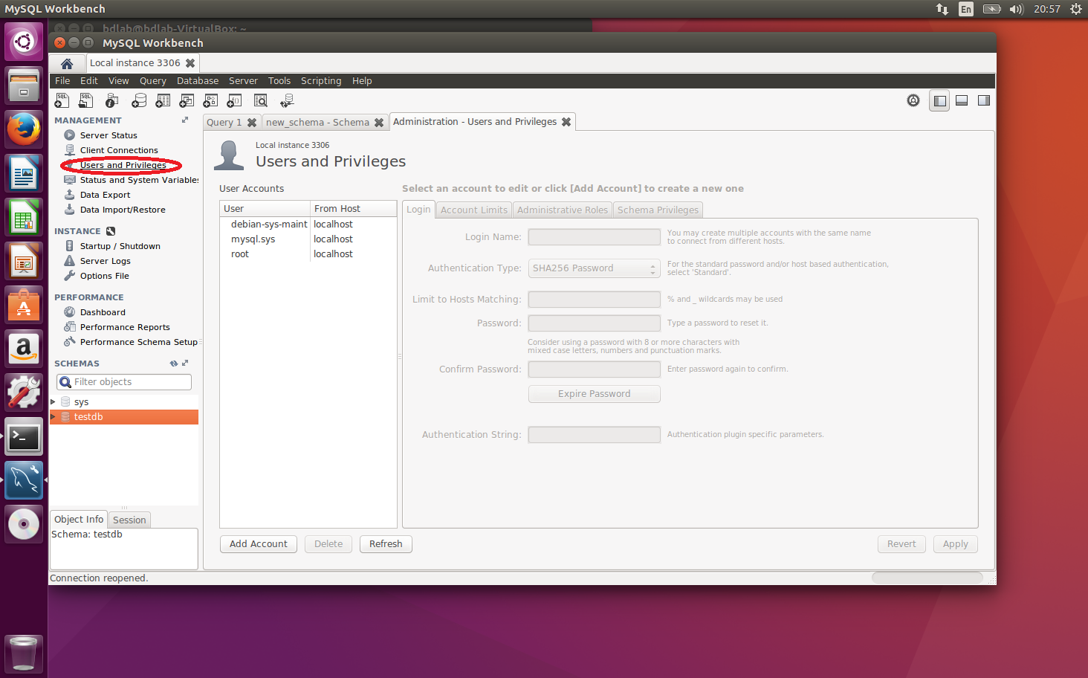Expand the Management section maximize icon
The image size is (1088, 678).
click(185, 120)
